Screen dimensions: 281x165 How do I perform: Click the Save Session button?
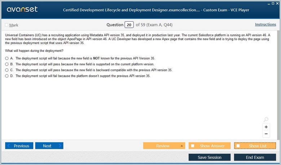tap(210, 157)
